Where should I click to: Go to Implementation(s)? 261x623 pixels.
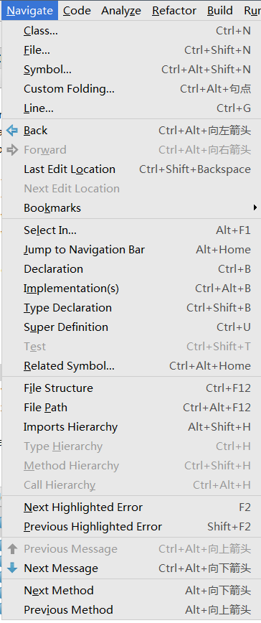130,289
